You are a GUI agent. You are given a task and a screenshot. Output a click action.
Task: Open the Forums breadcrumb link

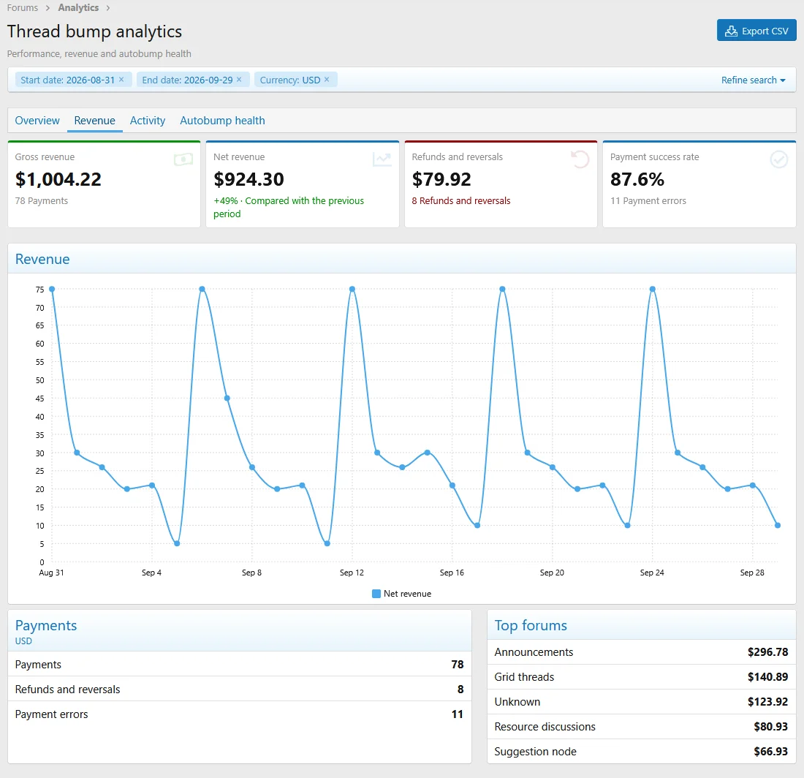point(23,8)
